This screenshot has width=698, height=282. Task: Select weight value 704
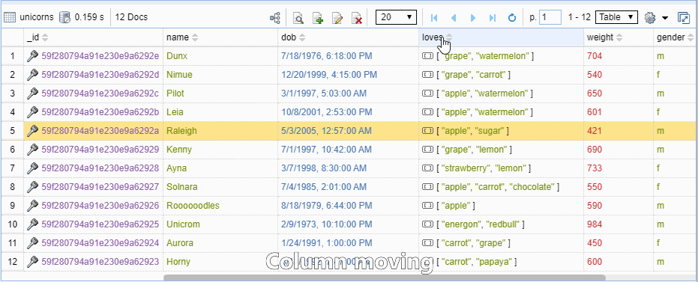(x=595, y=56)
